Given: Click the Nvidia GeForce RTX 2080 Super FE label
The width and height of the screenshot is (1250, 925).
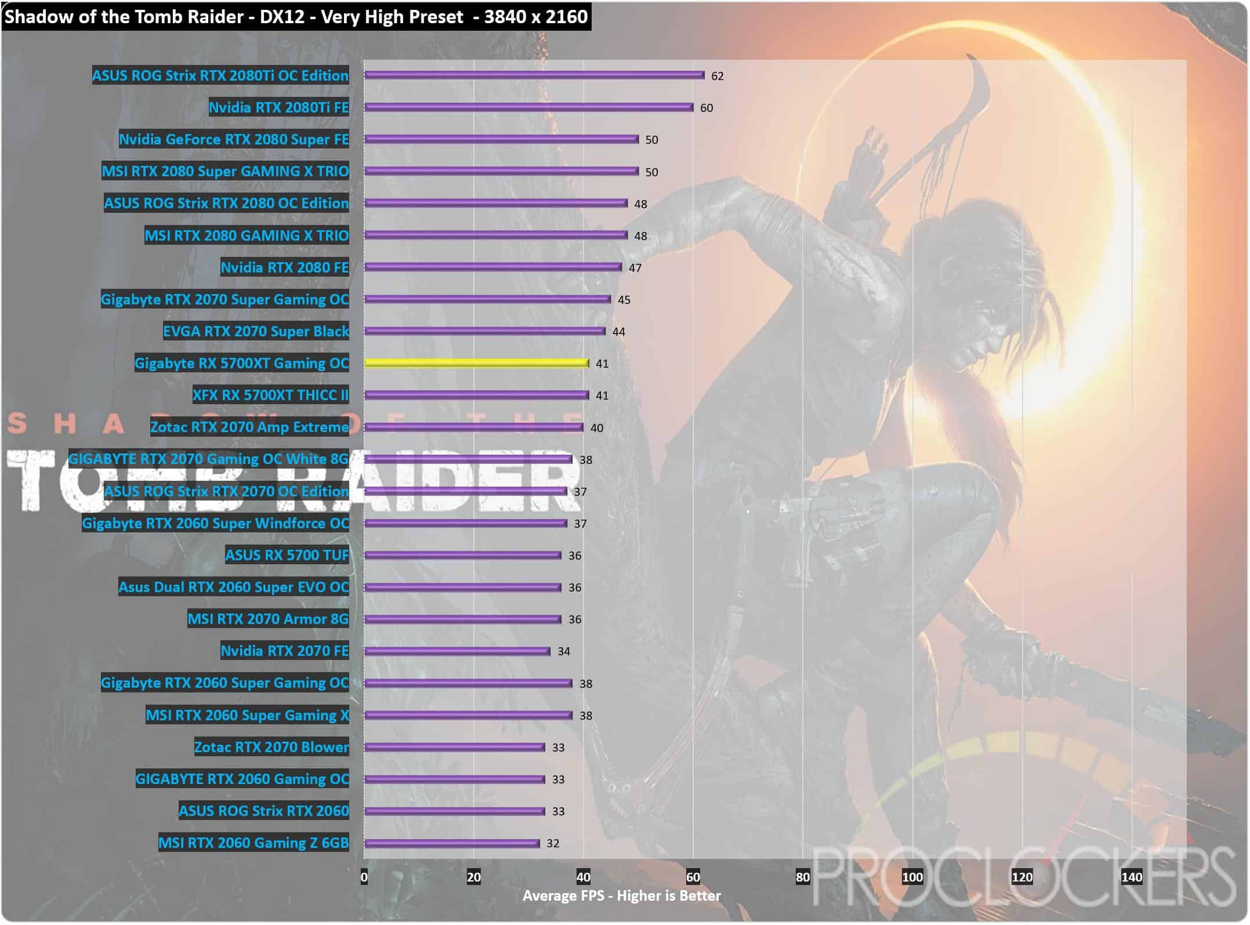Looking at the screenshot, I should tap(234, 139).
